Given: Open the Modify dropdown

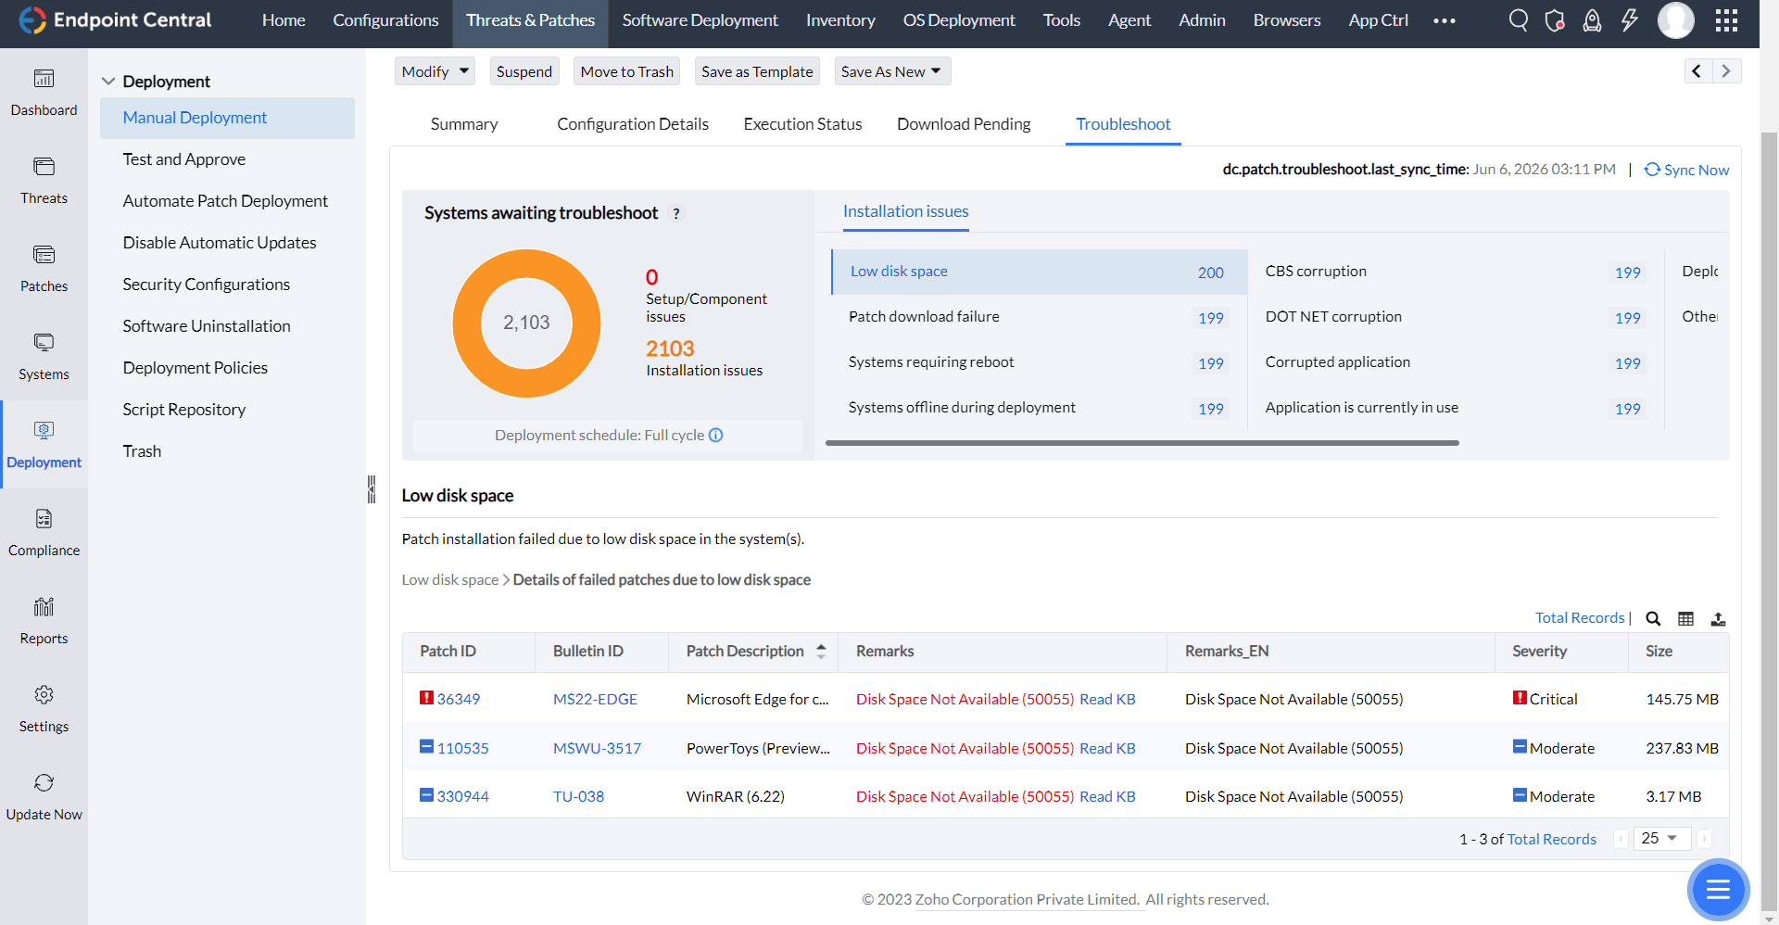Looking at the screenshot, I should [x=434, y=70].
